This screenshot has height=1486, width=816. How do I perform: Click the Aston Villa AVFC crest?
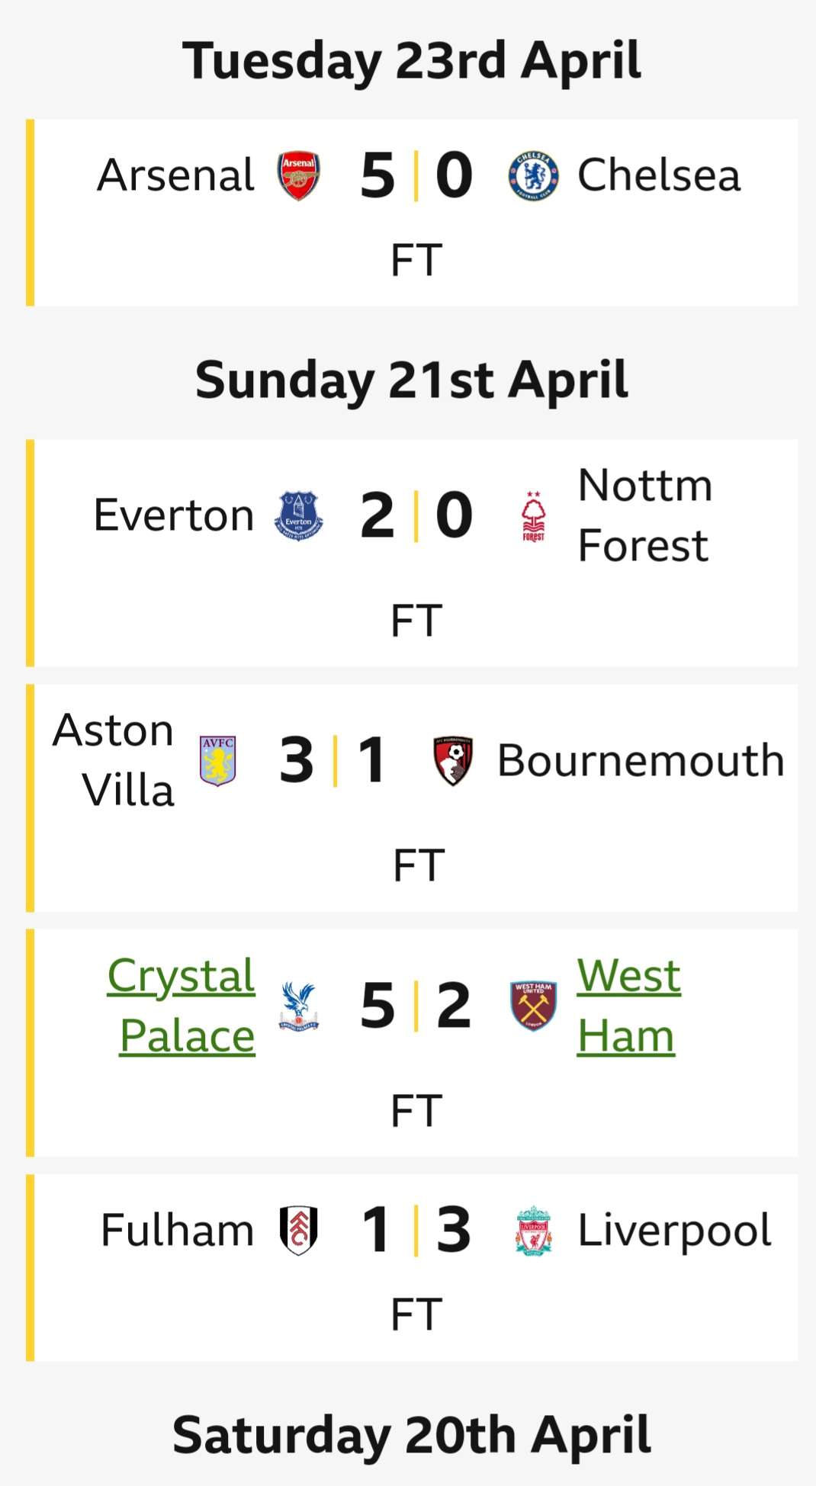point(217,760)
